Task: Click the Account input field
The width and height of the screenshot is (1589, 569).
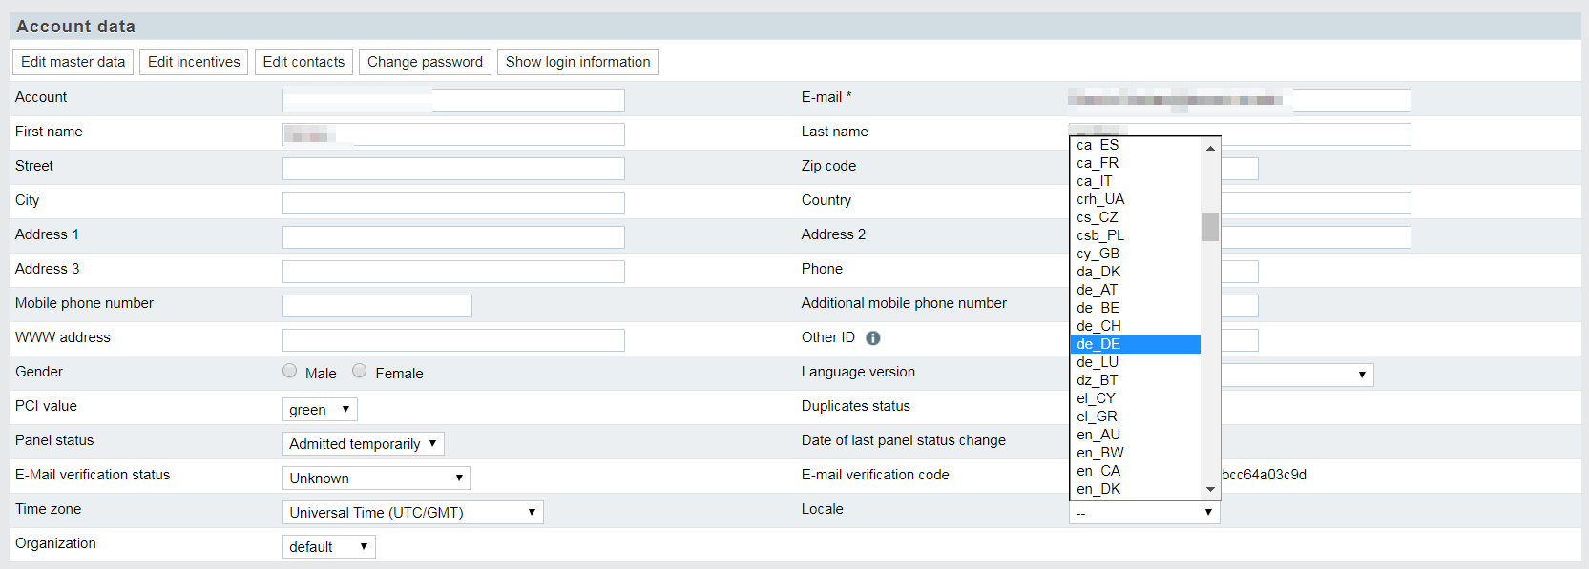Action: click(453, 100)
